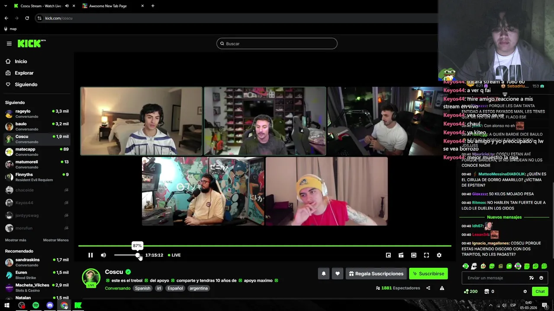
Task: Open player settings gear
Action: (439, 255)
